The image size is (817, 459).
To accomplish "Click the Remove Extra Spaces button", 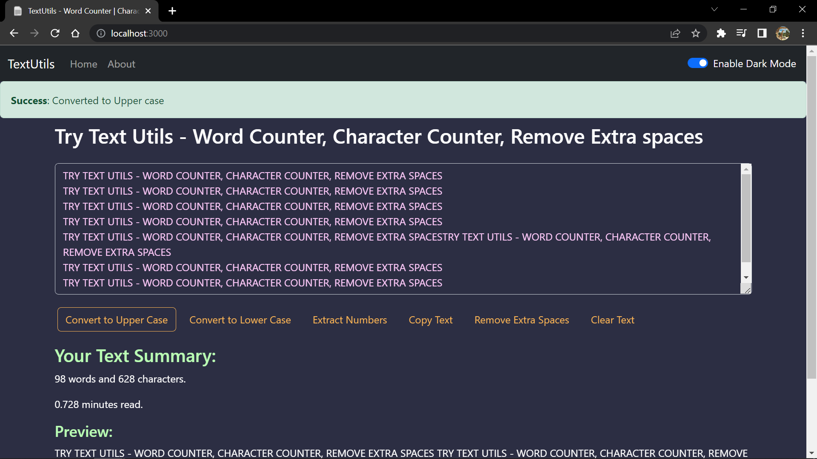I will pyautogui.click(x=521, y=320).
